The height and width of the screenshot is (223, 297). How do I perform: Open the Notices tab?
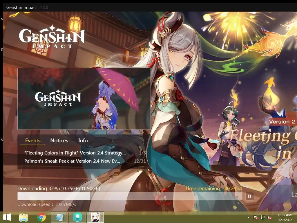coord(59,141)
